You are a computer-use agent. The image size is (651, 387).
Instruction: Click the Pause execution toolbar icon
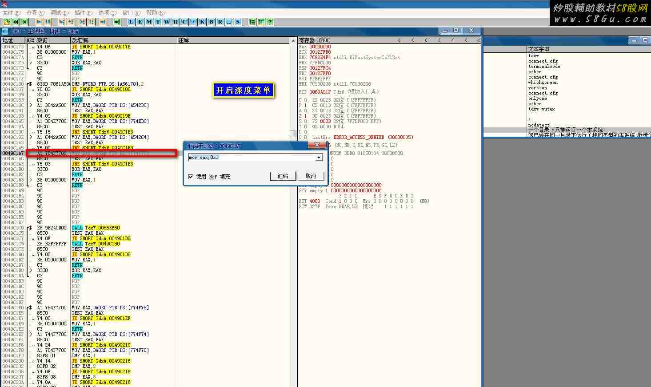[x=48, y=22]
